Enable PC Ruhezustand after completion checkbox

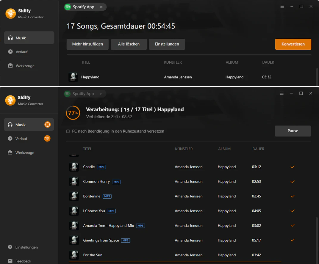click(x=68, y=131)
